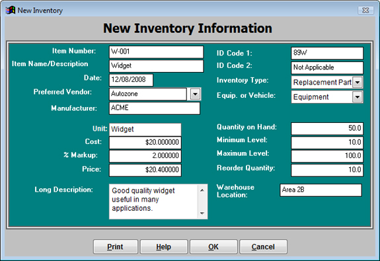Click inside the Long Description text area
380x261 pixels.
[x=153, y=202]
